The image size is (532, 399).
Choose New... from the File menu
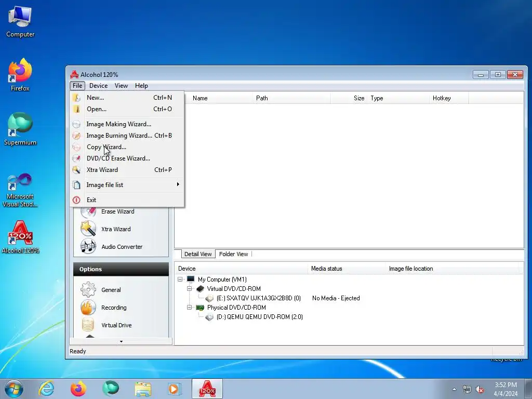[x=127, y=98]
